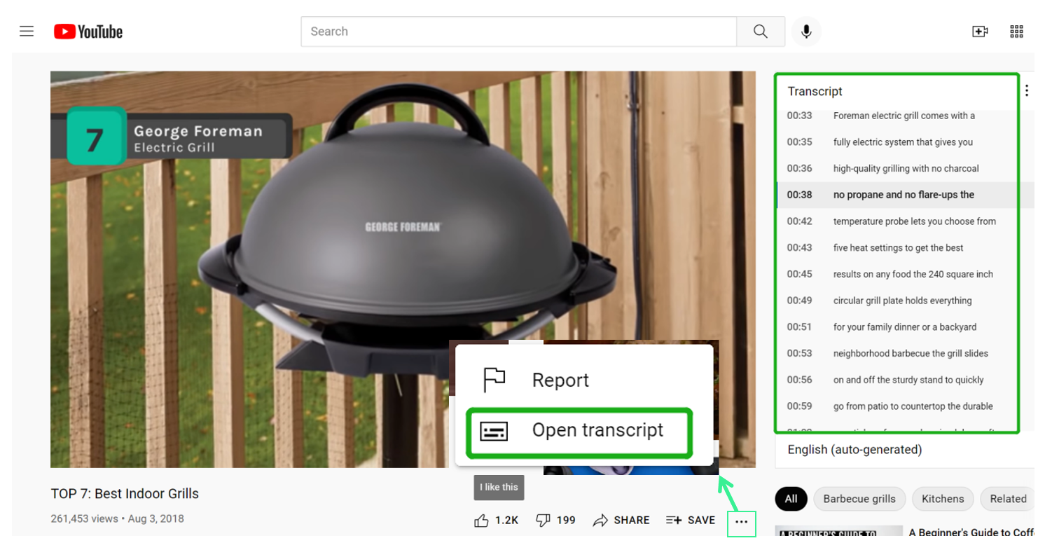Select the Barbecue grills filter chip

tap(859, 499)
